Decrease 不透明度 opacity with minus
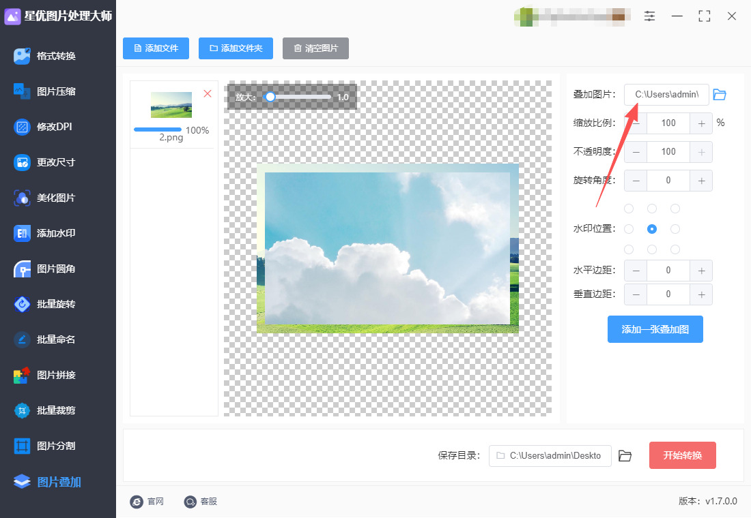751x518 pixels. point(636,152)
